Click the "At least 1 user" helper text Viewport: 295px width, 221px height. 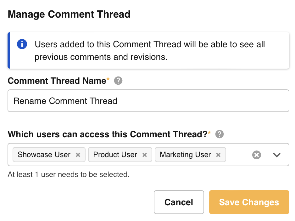pos(69,174)
